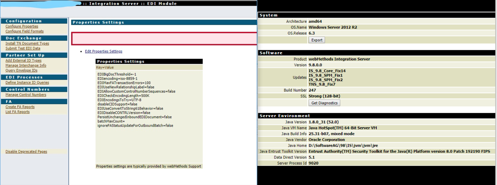Image resolution: width=497 pixels, height=185 pixels.
Task: Click the OS.Release 6.3 value
Action: pyautogui.click(x=312, y=33)
